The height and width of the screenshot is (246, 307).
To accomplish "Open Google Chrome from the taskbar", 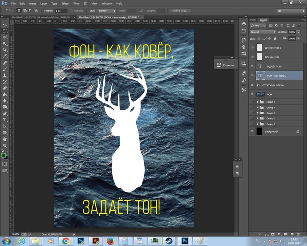I will (65, 240).
